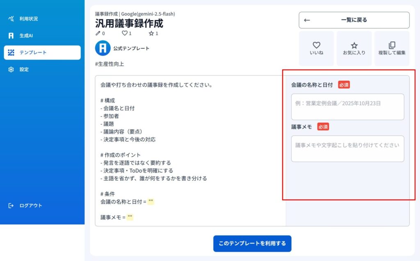Click the テンプレート sidebar icon
This screenshot has width=420, height=261.
coord(11,52)
